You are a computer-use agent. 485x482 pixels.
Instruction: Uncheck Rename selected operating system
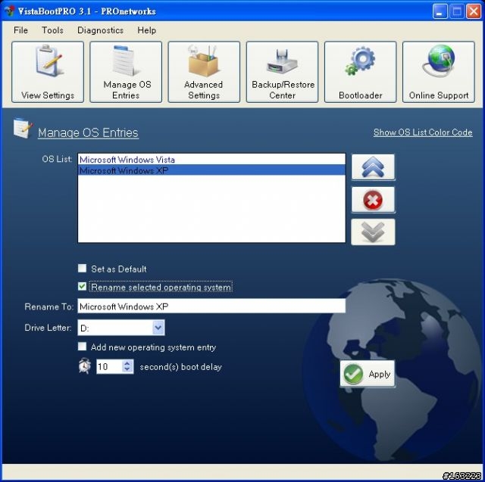click(83, 287)
